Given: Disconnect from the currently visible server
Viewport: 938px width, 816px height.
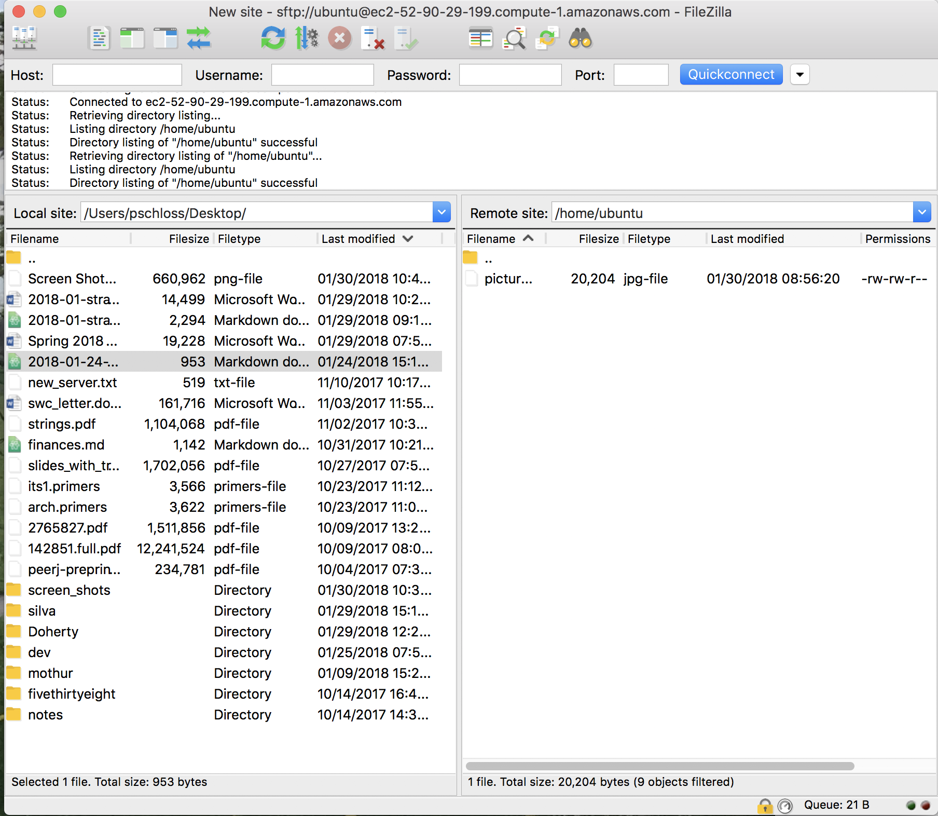Looking at the screenshot, I should [373, 38].
